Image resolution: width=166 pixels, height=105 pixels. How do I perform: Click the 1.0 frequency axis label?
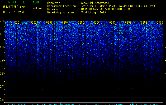pos(2,47)
